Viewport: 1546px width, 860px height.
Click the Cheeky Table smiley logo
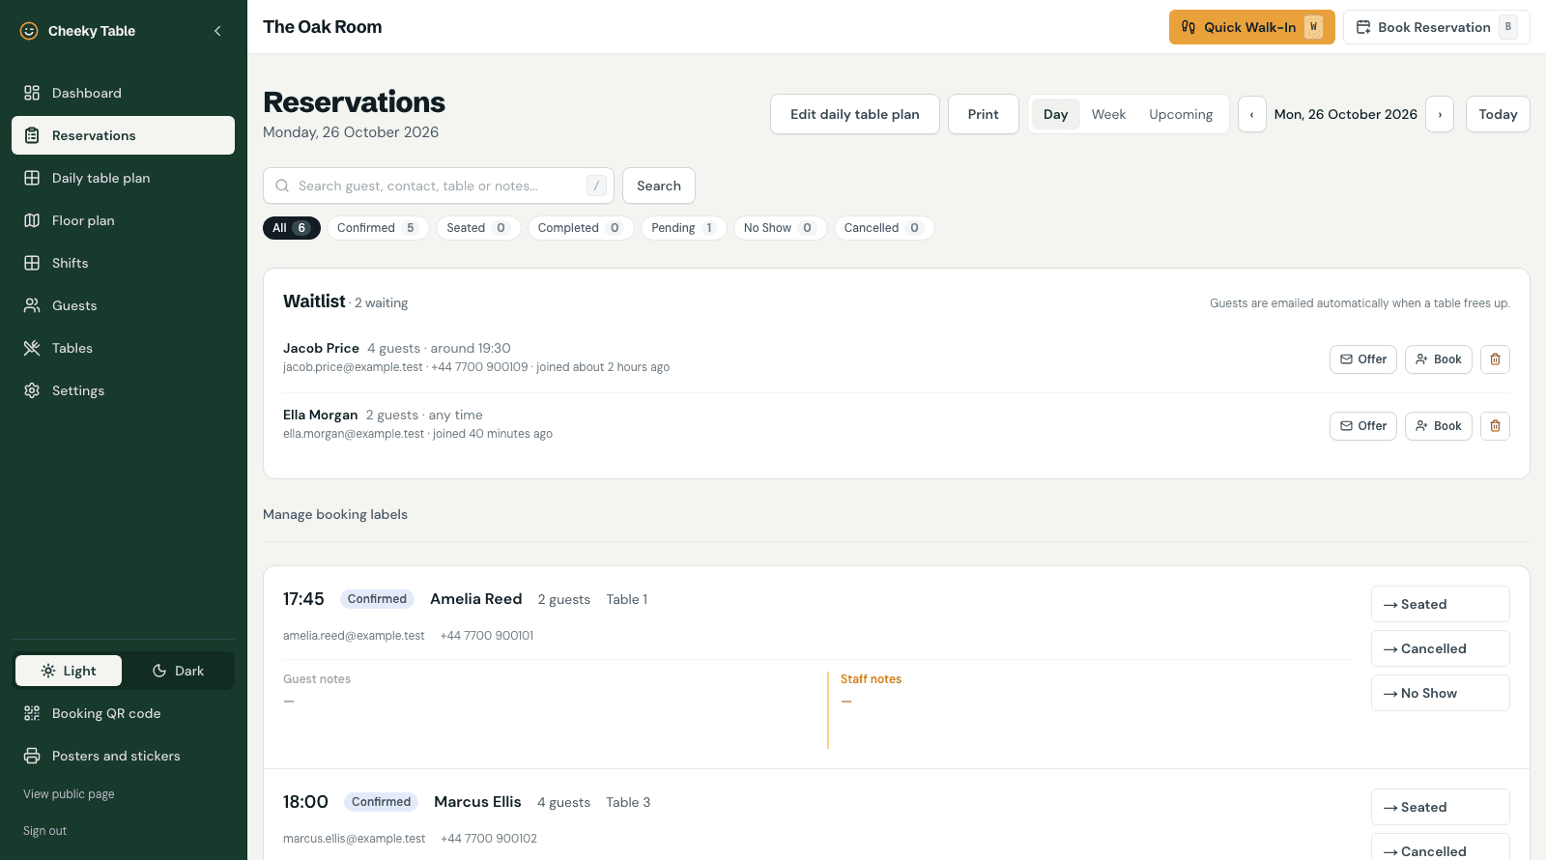coord(29,31)
